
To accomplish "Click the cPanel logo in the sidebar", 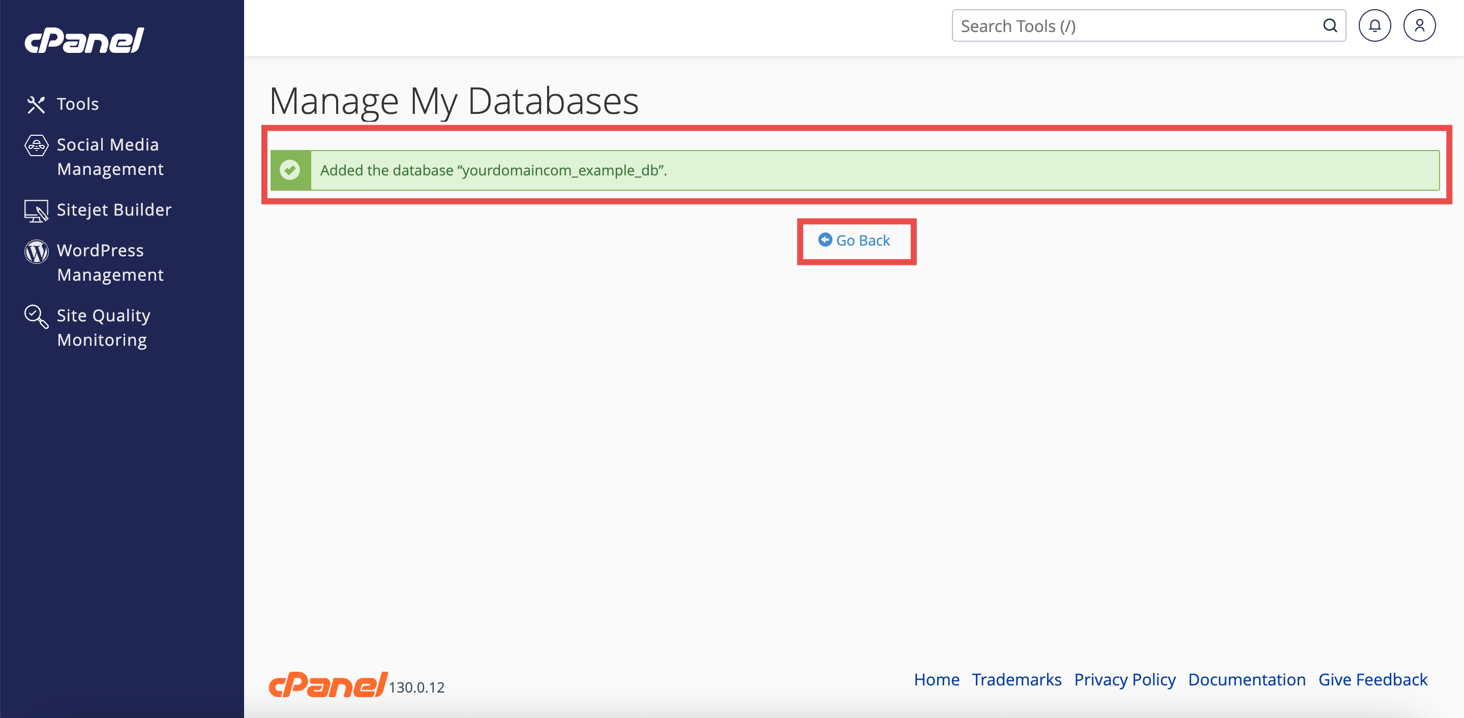I will point(84,40).
